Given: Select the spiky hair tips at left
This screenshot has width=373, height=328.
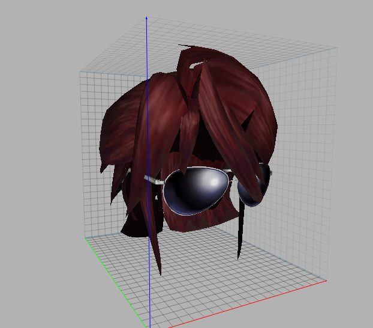Looking at the screenshot, I should click(x=118, y=181).
